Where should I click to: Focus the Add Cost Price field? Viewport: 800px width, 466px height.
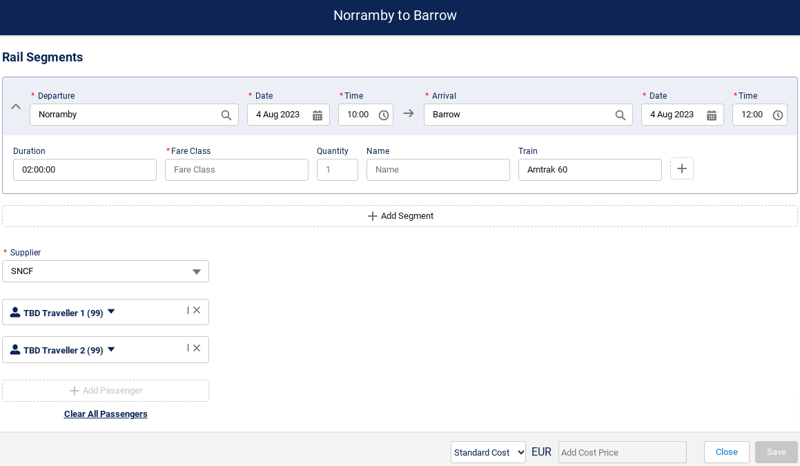pyautogui.click(x=622, y=452)
